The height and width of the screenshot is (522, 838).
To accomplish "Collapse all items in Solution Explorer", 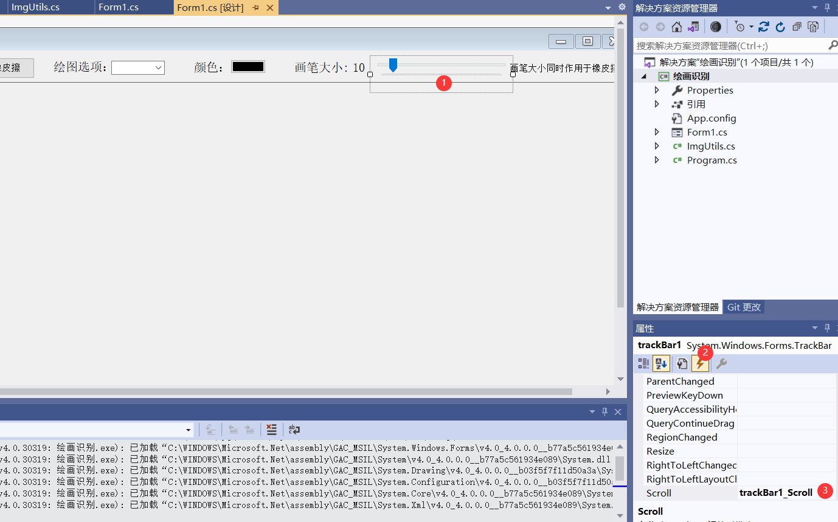I will click(x=797, y=27).
